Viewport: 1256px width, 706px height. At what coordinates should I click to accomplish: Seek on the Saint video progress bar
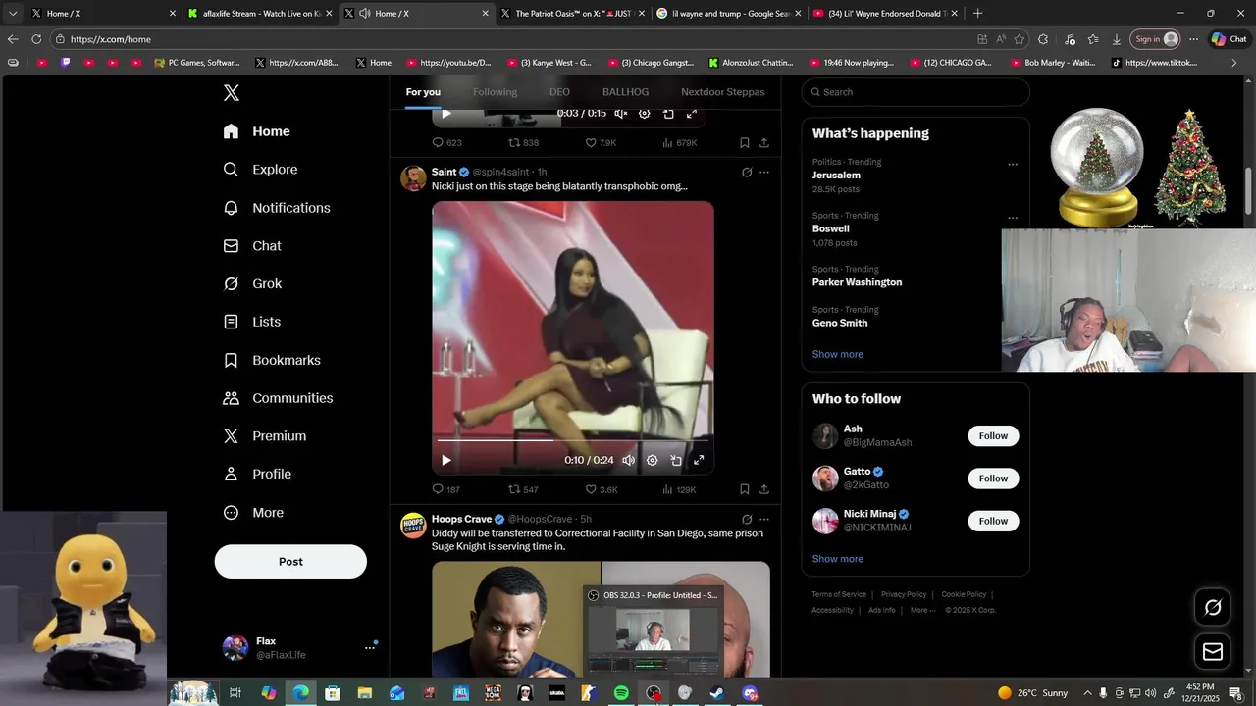[573, 440]
